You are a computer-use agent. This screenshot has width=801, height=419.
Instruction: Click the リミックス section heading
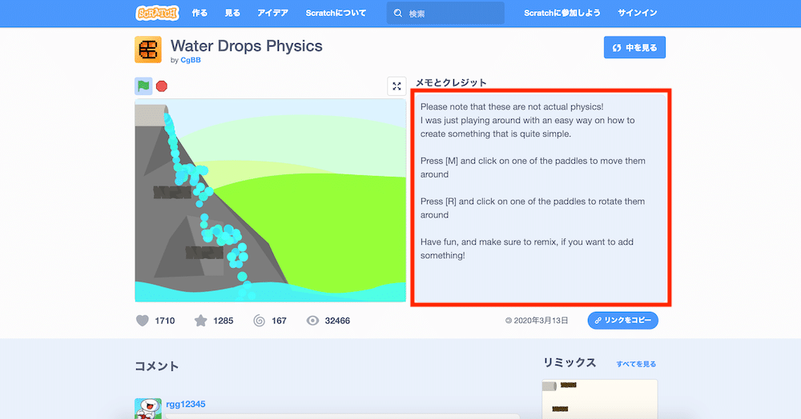tap(569, 362)
